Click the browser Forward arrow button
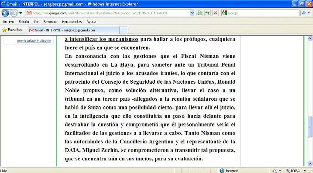The height and width of the screenshot is (173, 313). pyautogui.click(x=14, y=13)
